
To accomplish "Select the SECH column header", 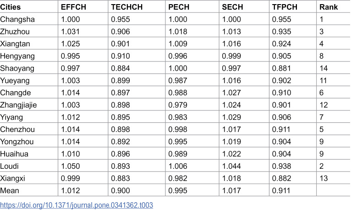I will click(232, 7).
